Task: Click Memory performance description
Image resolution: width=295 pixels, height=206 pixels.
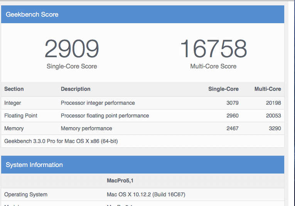Action: 86,128
